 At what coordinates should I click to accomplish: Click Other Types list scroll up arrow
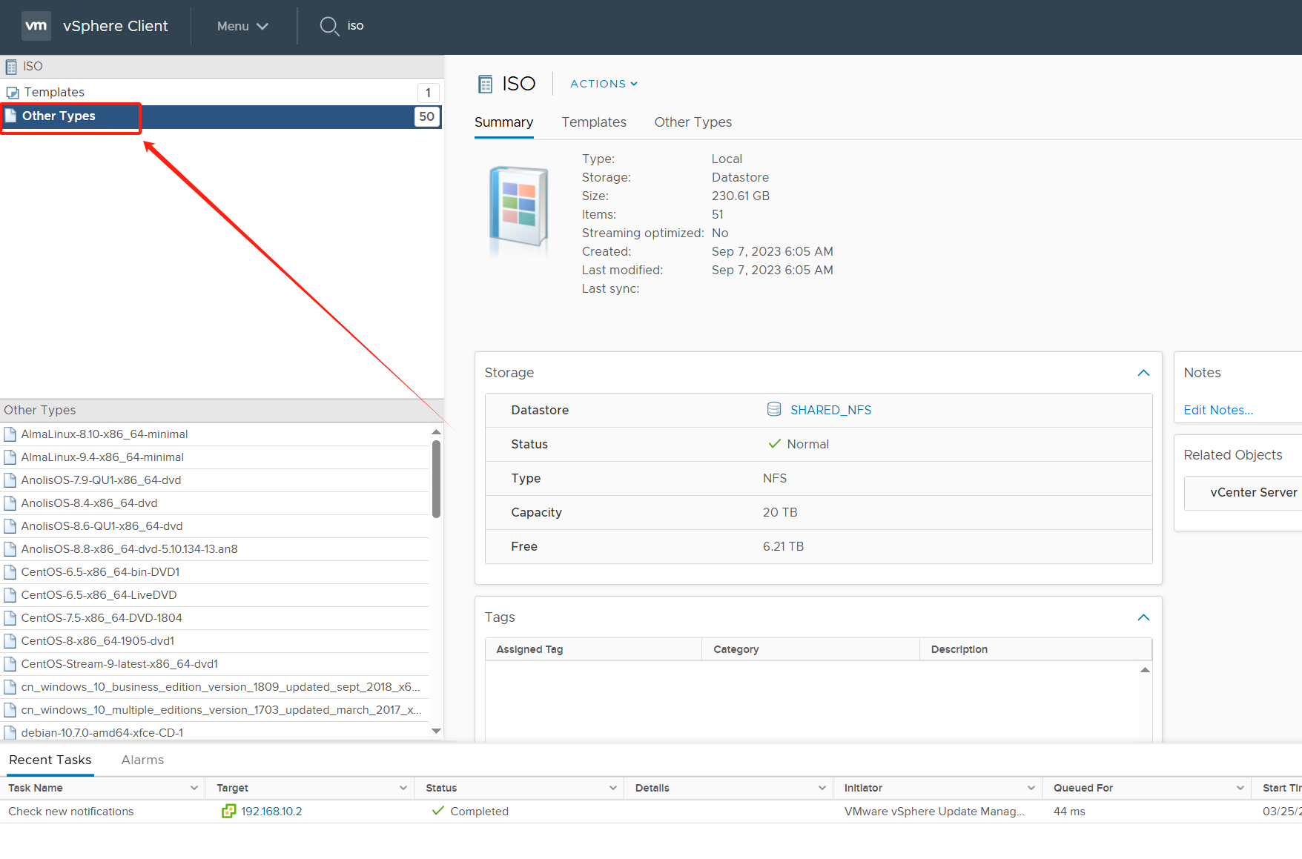(x=436, y=431)
